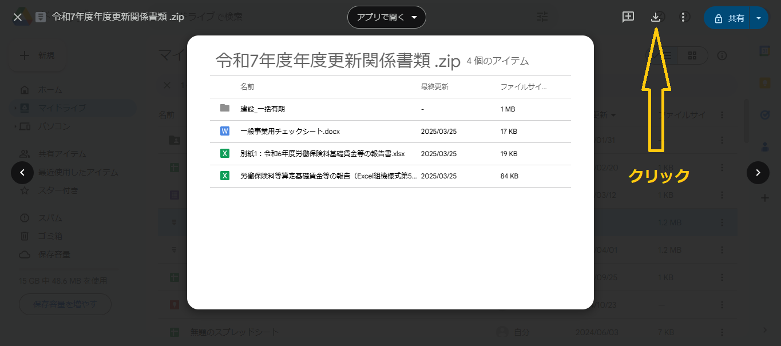Image resolution: width=781 pixels, height=346 pixels.
Task: Click the home icon beside ホーム
Action: tap(25, 90)
